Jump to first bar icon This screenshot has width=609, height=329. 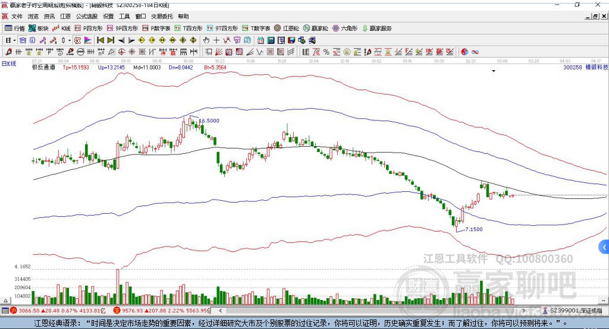click(x=100, y=40)
